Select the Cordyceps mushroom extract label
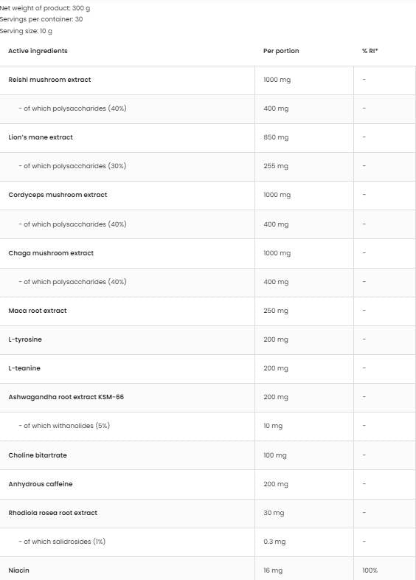 (58, 195)
